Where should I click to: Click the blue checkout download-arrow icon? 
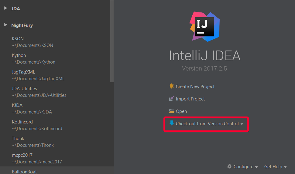(172, 123)
